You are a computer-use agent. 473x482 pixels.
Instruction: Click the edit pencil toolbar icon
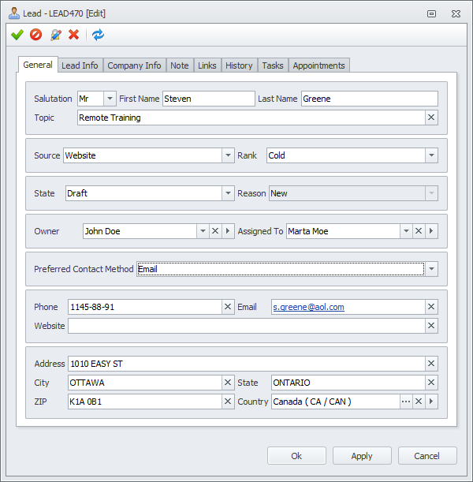(55, 35)
